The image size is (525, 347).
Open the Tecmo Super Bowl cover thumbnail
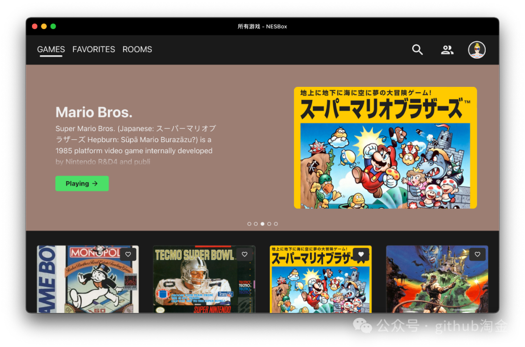[x=204, y=279]
